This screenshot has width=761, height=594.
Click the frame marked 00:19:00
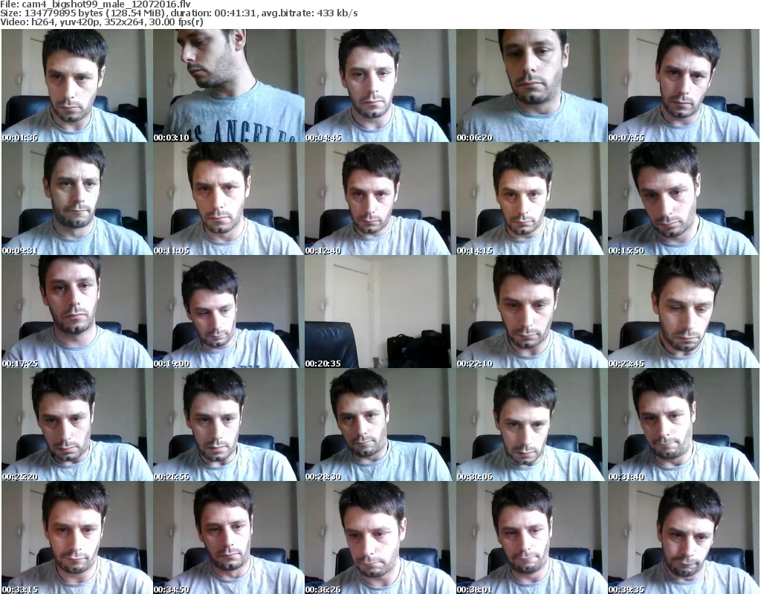229,311
